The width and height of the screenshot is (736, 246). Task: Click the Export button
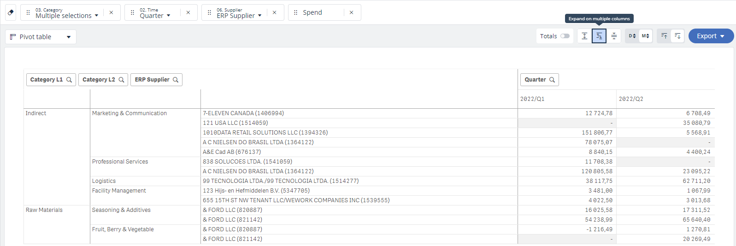coord(711,36)
